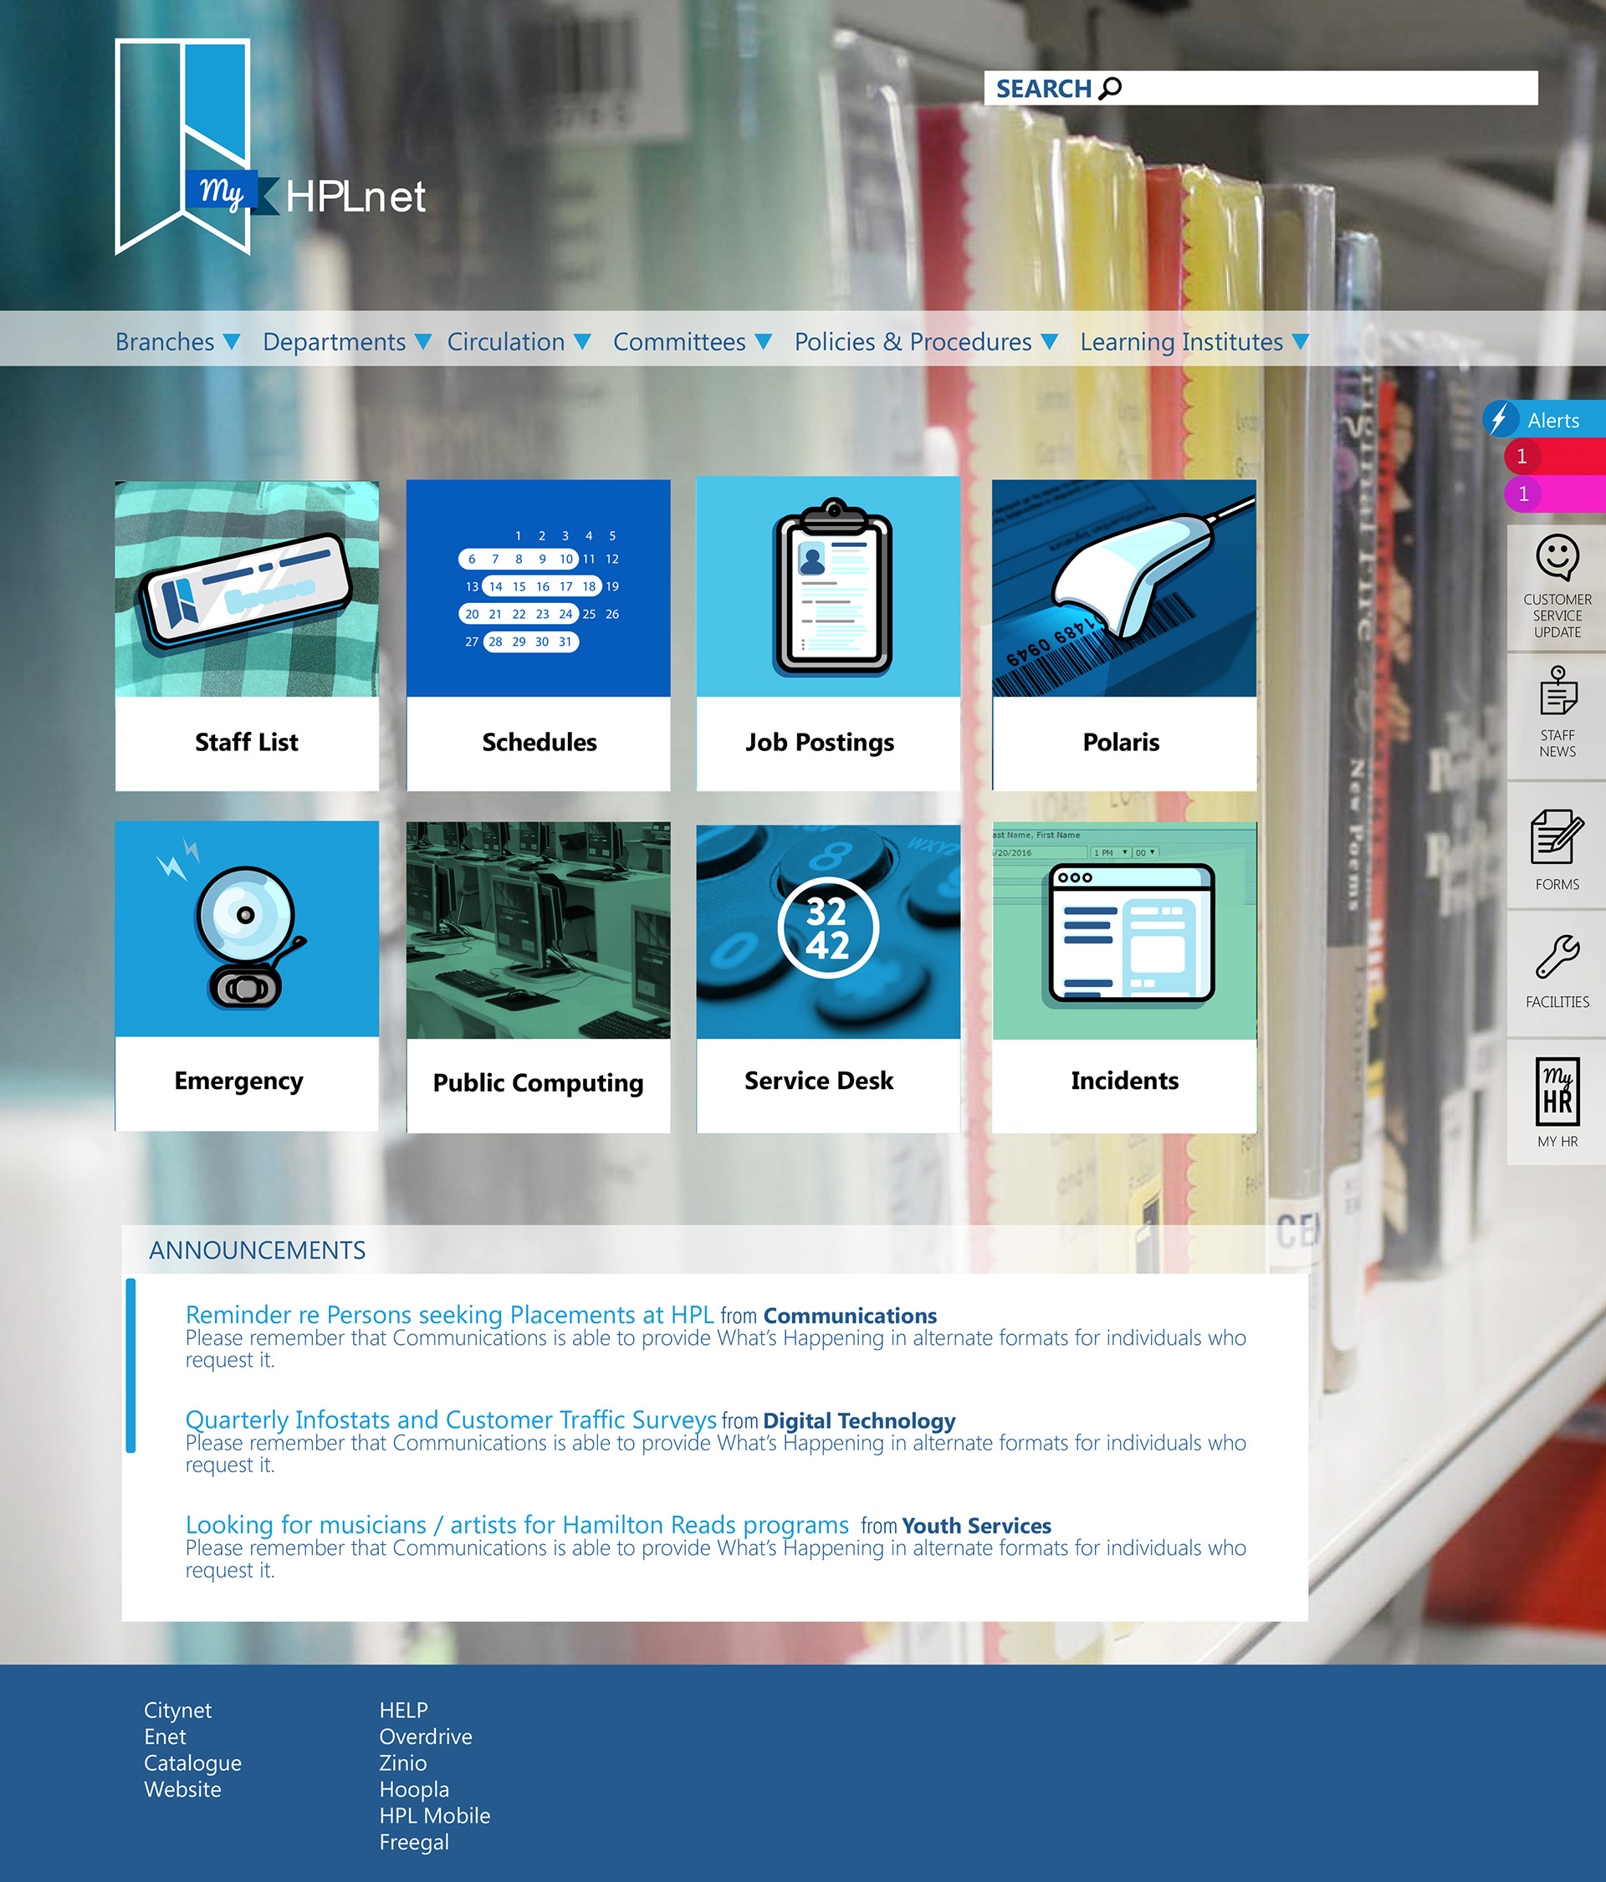The width and height of the screenshot is (1606, 1882).
Task: Click inside the Search input field
Action: coord(1327,88)
